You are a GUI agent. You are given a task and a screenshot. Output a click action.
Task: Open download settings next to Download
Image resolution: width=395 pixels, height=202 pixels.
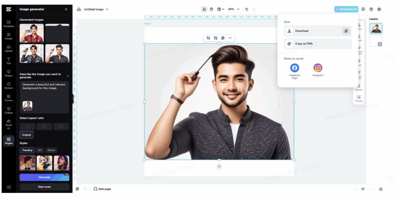tap(346, 31)
